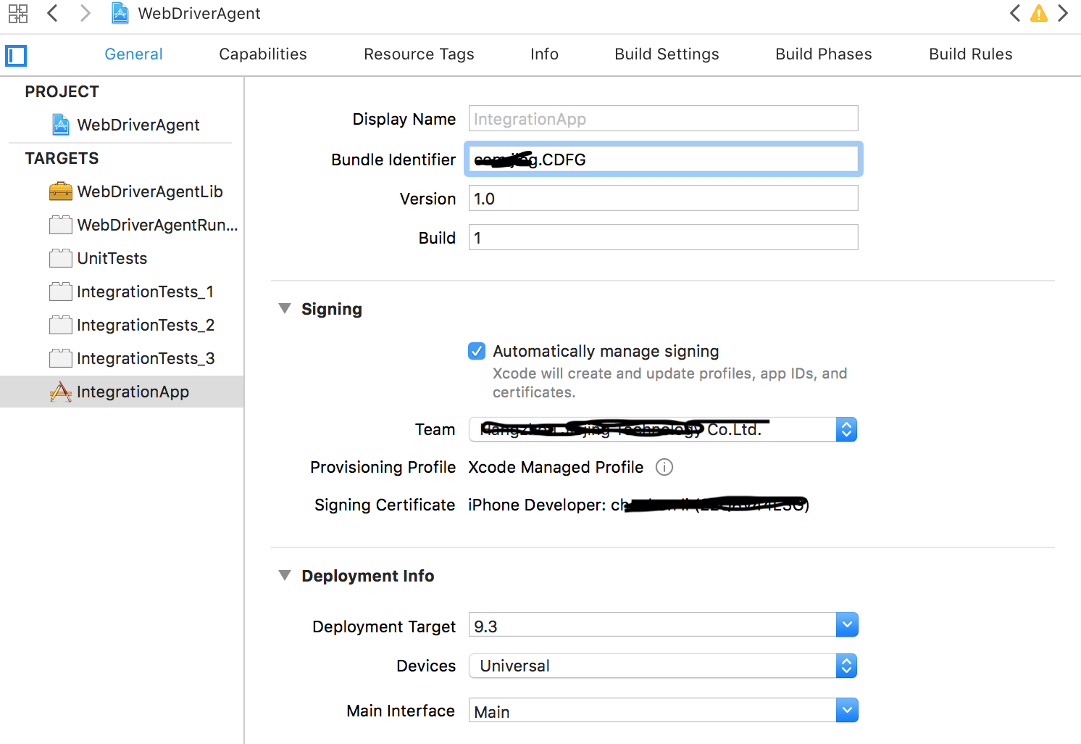Image resolution: width=1081 pixels, height=744 pixels.
Task: Click the WebDriverAgent project file icon in breadcrumb
Action: (120, 13)
